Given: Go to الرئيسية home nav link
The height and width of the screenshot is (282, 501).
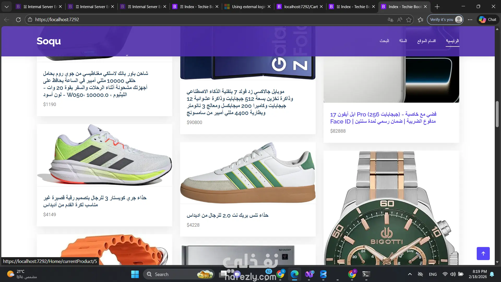Looking at the screenshot, I should point(452,41).
